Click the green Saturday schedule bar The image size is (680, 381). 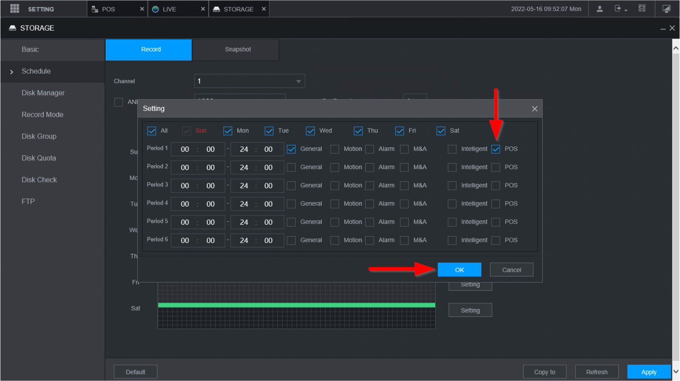click(x=296, y=305)
